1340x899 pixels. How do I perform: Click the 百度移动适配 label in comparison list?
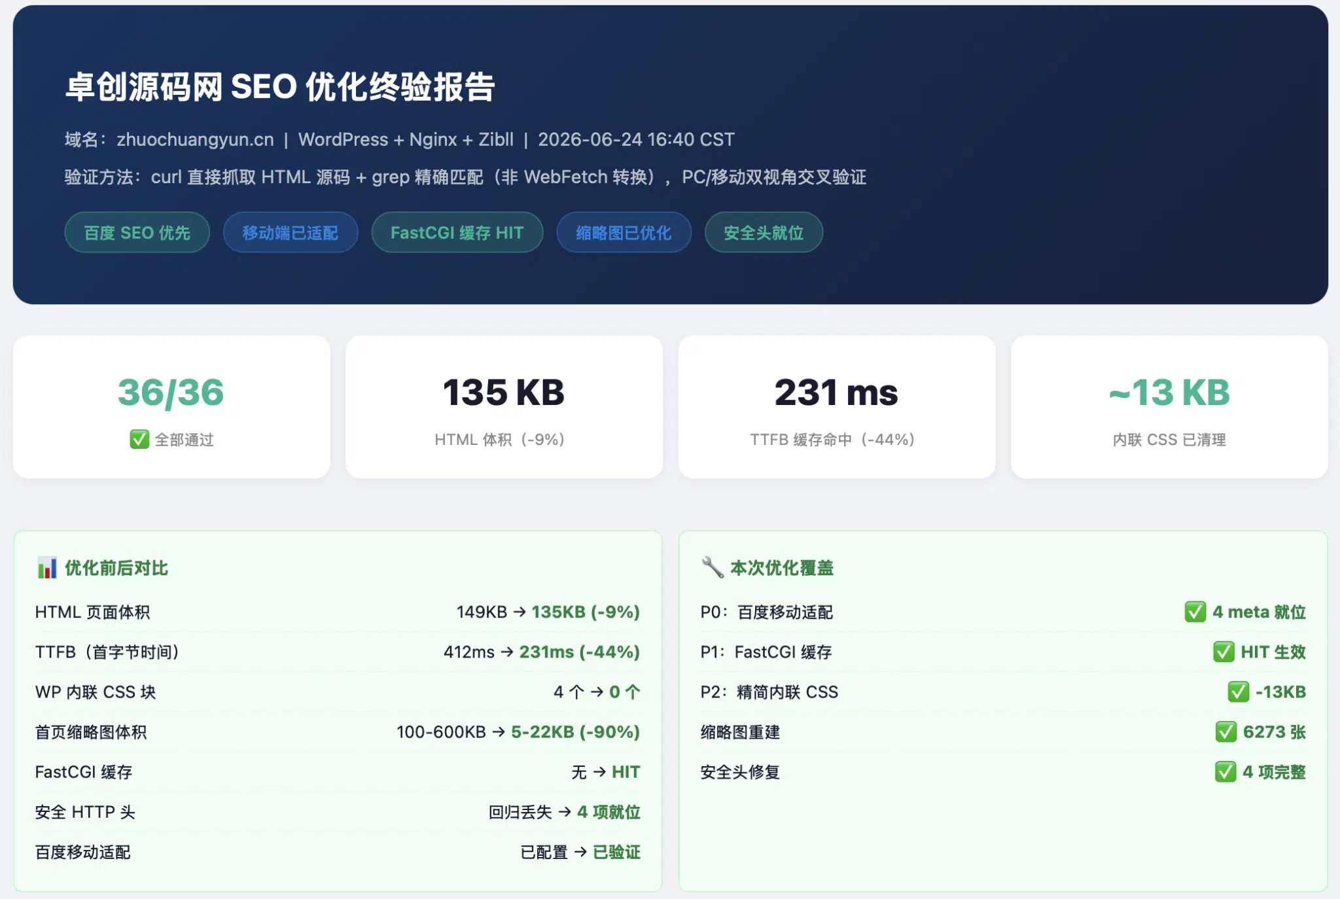point(83,852)
